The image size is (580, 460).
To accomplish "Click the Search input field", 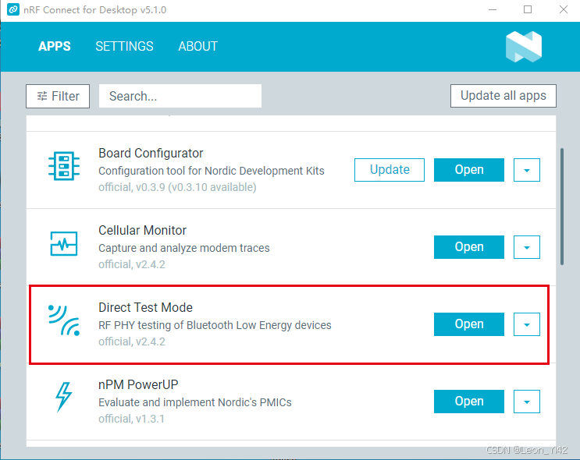I will (180, 96).
